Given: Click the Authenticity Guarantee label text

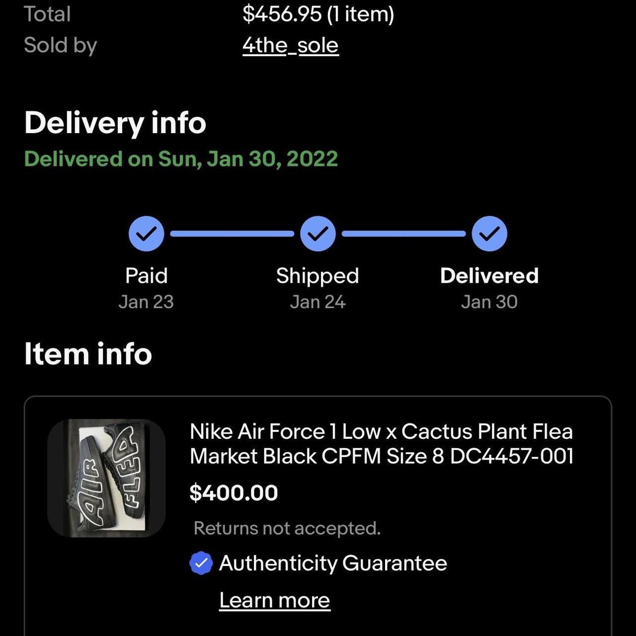Looking at the screenshot, I should click(x=333, y=563).
